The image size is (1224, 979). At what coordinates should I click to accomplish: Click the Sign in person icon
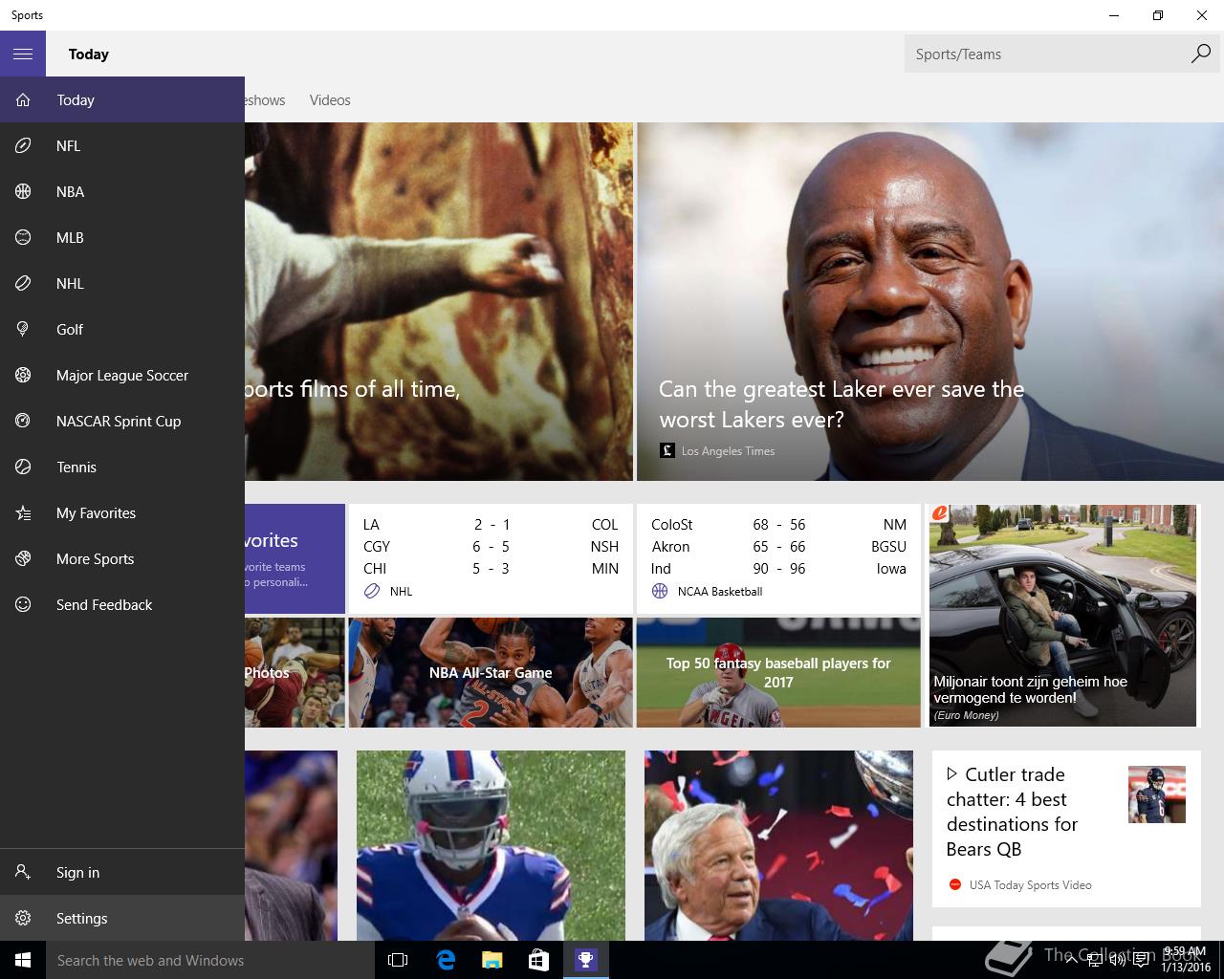pos(23,872)
